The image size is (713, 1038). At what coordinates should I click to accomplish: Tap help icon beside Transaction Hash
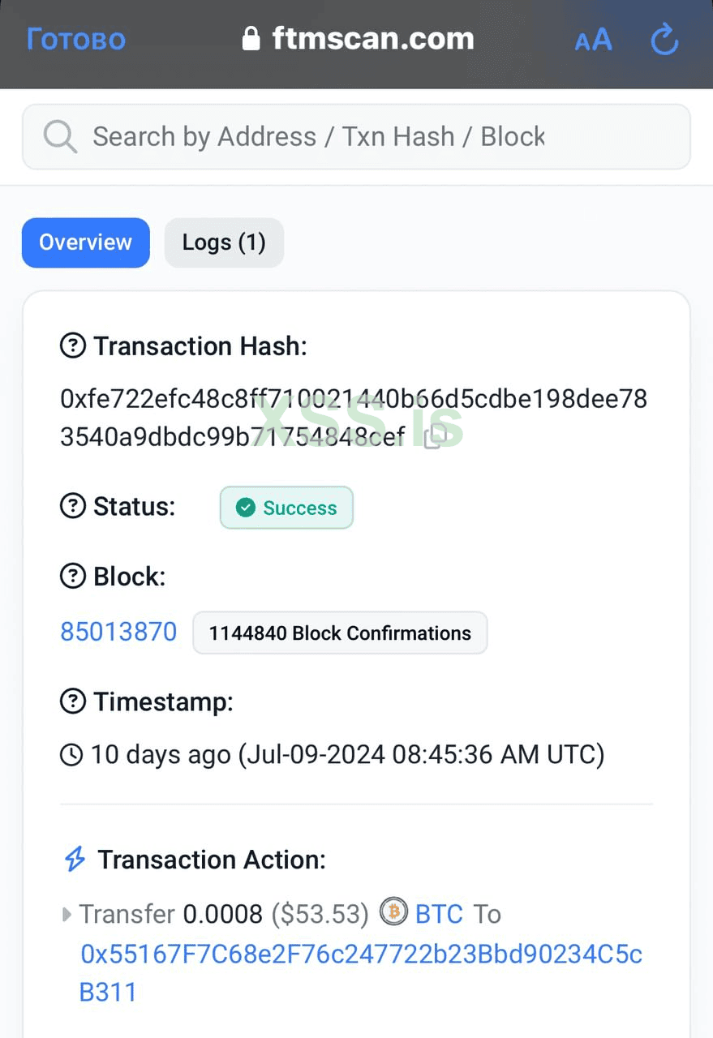[73, 346]
